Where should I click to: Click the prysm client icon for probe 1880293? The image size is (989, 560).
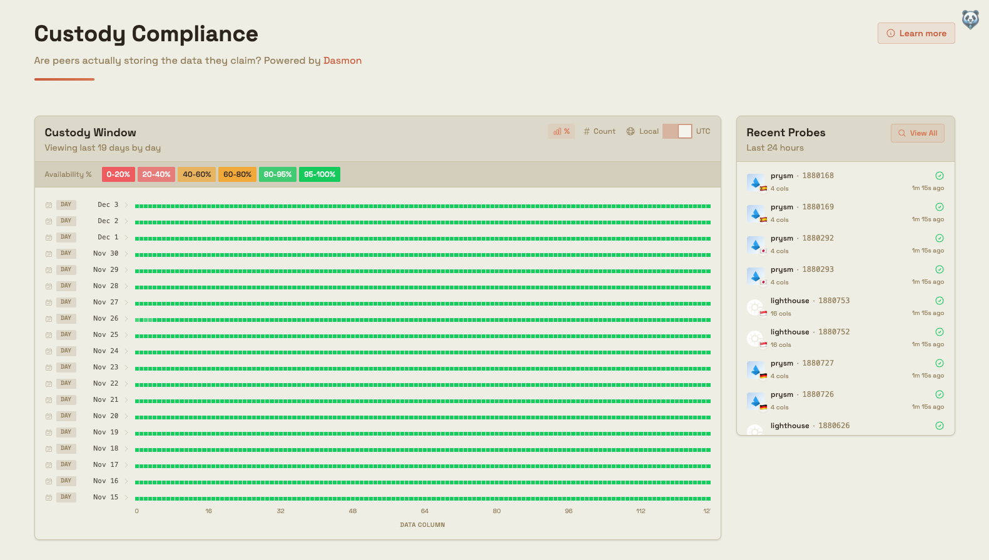tap(756, 276)
